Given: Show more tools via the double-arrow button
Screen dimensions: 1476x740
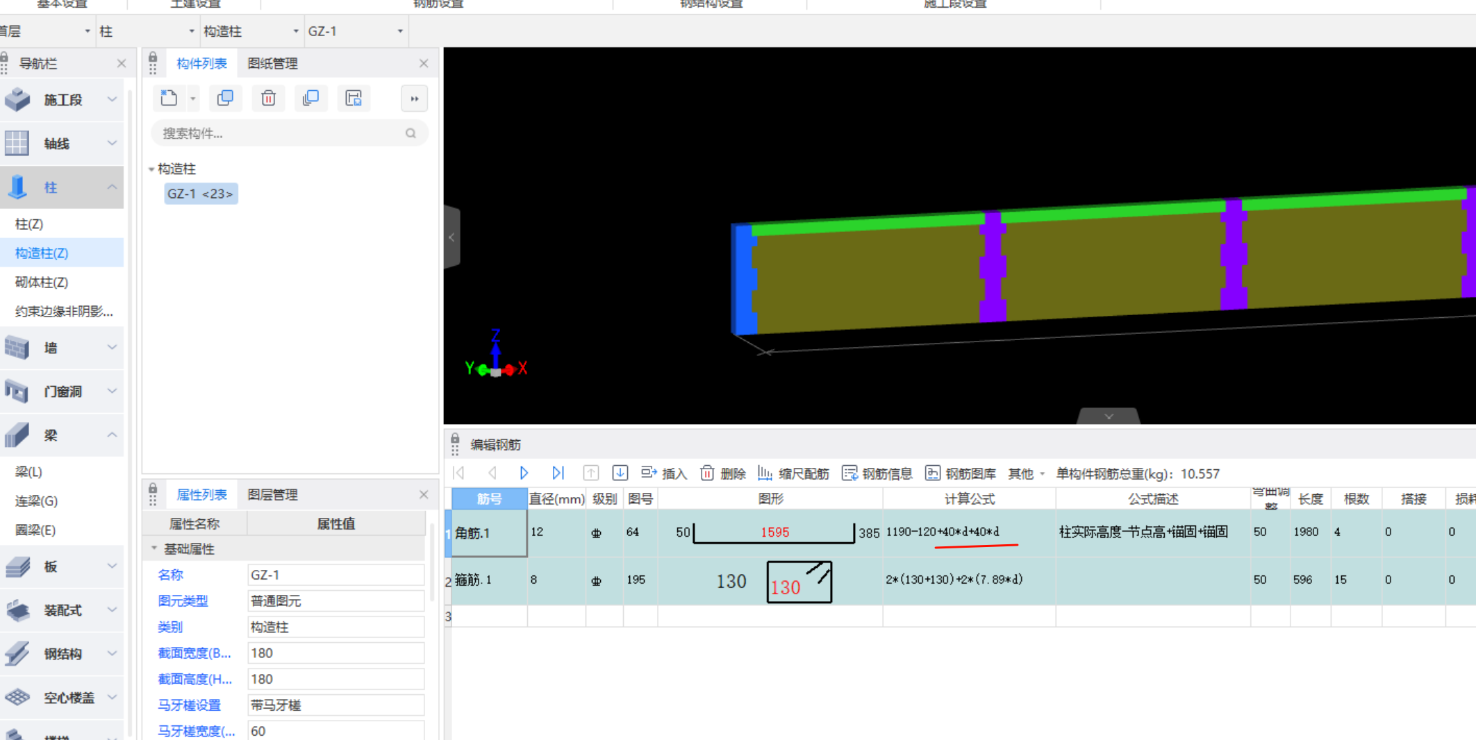Looking at the screenshot, I should click(x=415, y=99).
